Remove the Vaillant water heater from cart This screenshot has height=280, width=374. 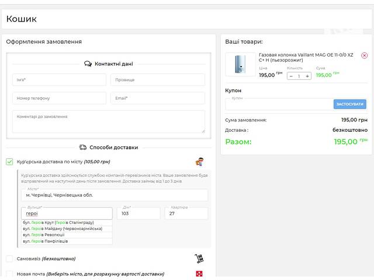tap(364, 55)
